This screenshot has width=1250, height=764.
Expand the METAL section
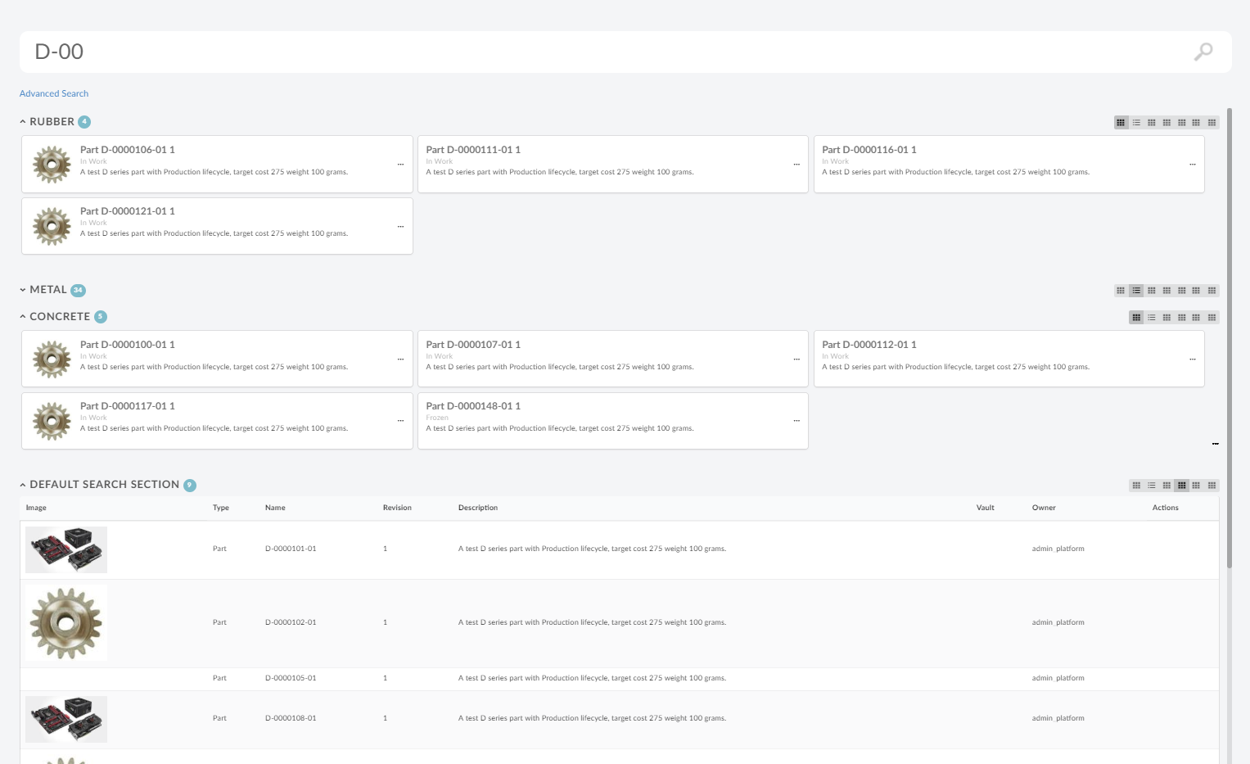[23, 290]
